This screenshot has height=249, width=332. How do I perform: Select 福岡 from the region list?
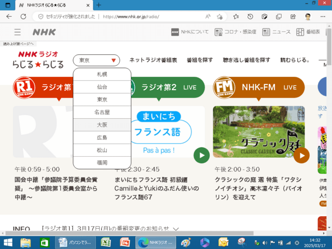102,163
